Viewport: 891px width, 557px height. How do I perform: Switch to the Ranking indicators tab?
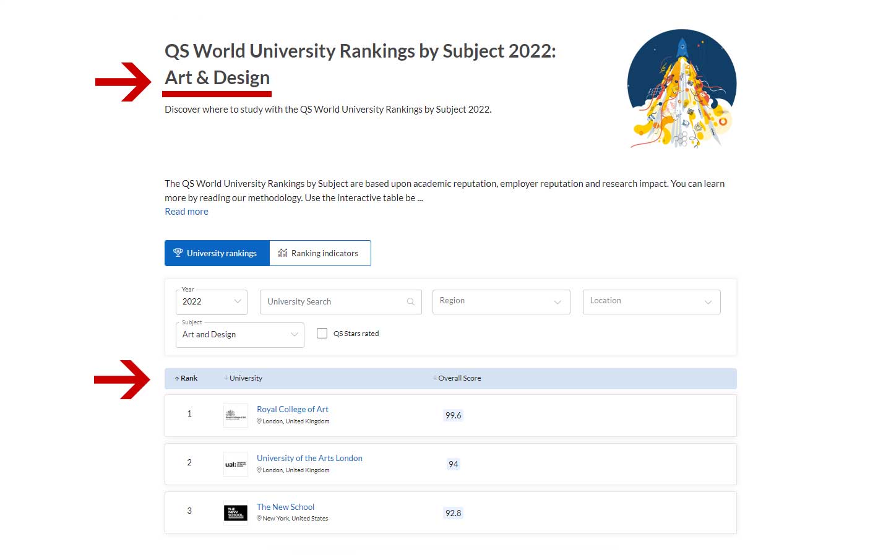coord(320,253)
